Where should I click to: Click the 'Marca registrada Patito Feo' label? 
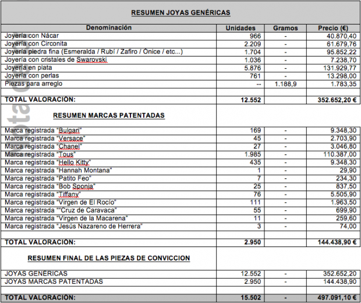coord(48,178)
